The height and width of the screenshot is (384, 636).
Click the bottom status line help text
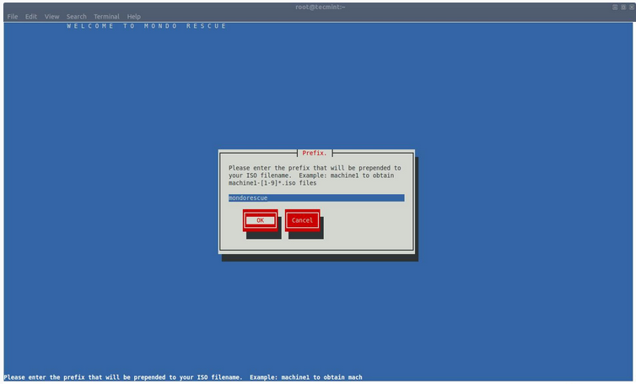[x=183, y=377]
